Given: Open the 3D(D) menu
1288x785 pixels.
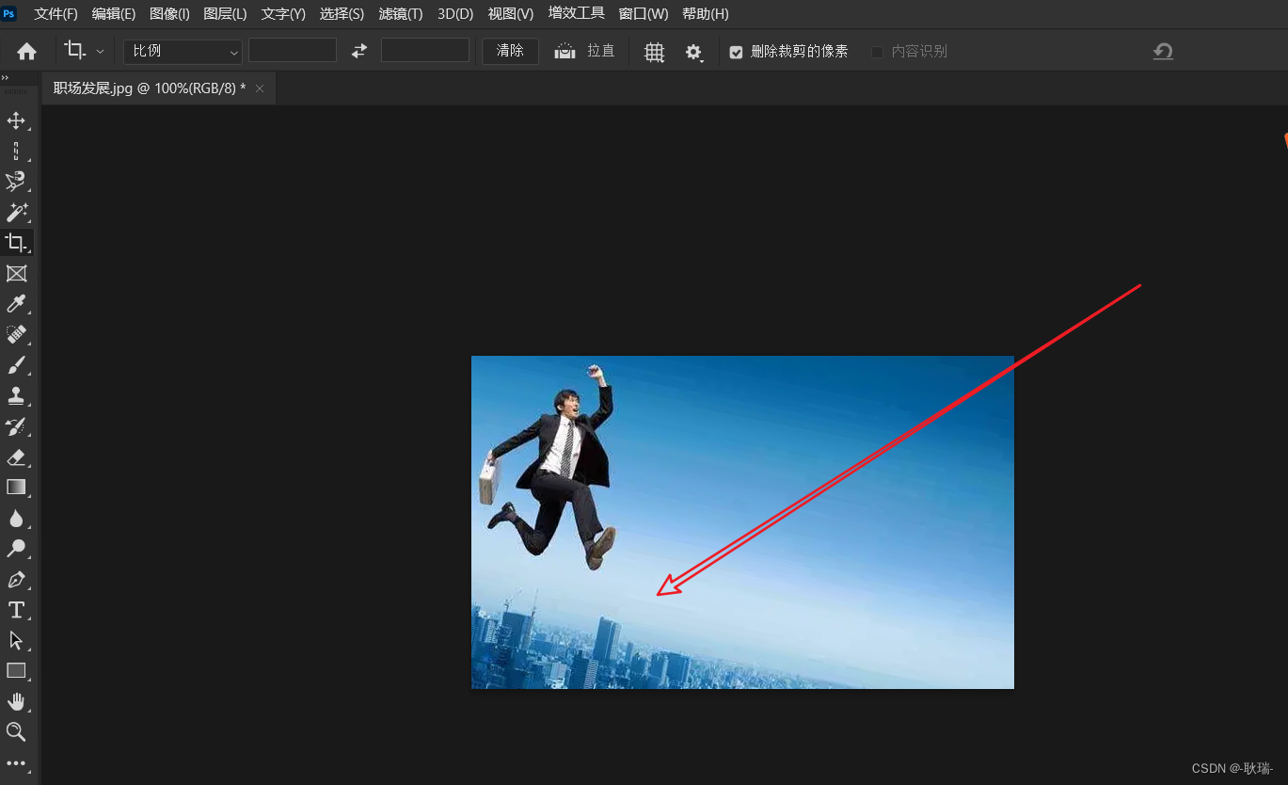Looking at the screenshot, I should point(455,14).
